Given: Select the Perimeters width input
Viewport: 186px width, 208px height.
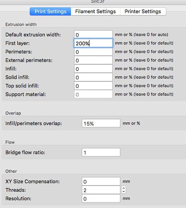Looking at the screenshot, I should point(93,52).
